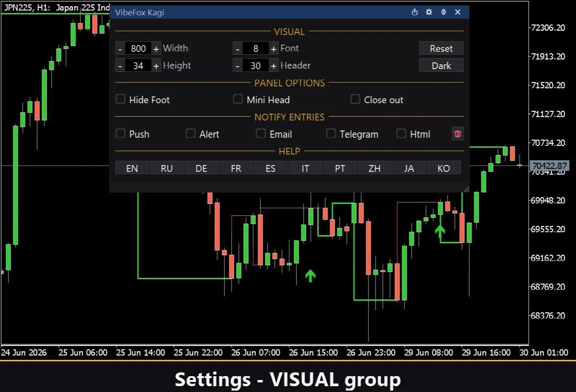Viewport: 576px width, 392px height.
Task: Enable the Hide Foot checkbox
Action: point(120,99)
